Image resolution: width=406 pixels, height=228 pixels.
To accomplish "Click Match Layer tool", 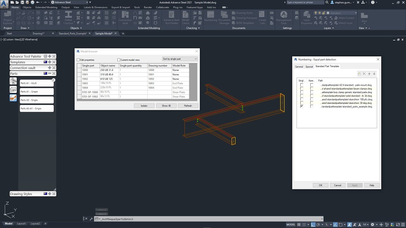I will [x=343, y=23].
